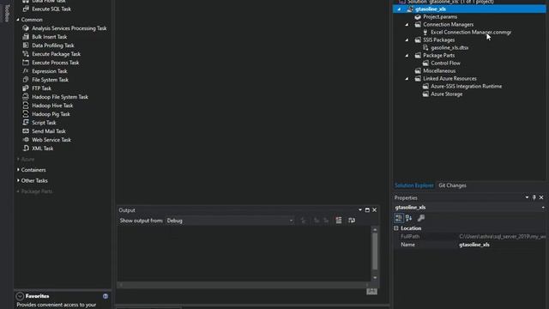
Task: Expand the Other Tasks toolbox group
Action: point(18,180)
